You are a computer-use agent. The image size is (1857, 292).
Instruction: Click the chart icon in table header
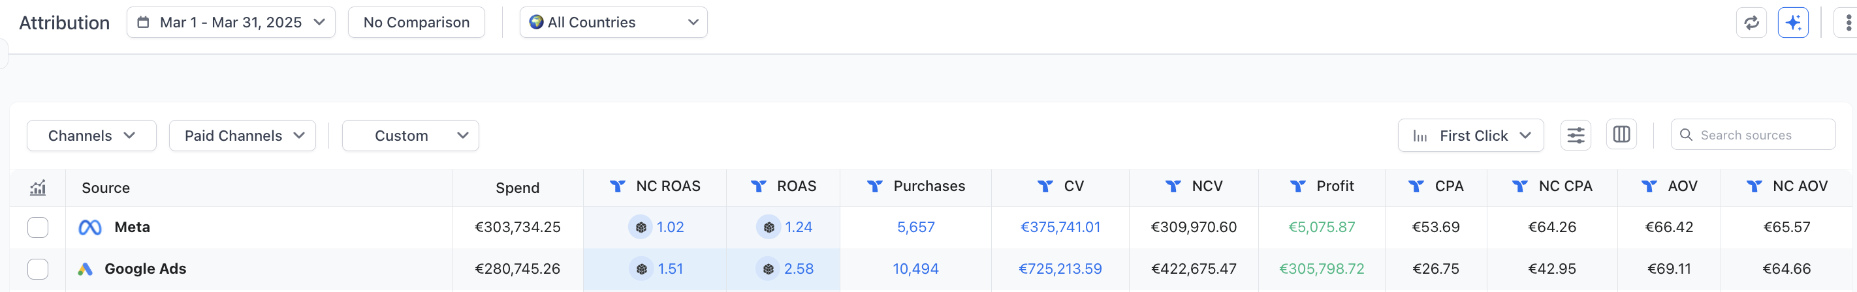[37, 188]
